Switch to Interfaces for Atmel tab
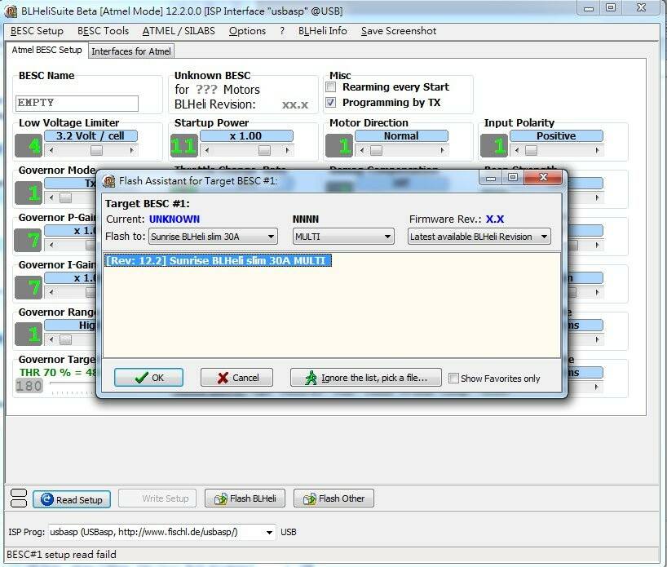This screenshot has height=567, width=667. tap(131, 51)
